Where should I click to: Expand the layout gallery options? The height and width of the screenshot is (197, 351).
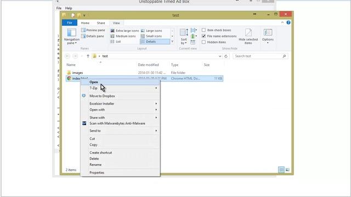tap(172, 42)
